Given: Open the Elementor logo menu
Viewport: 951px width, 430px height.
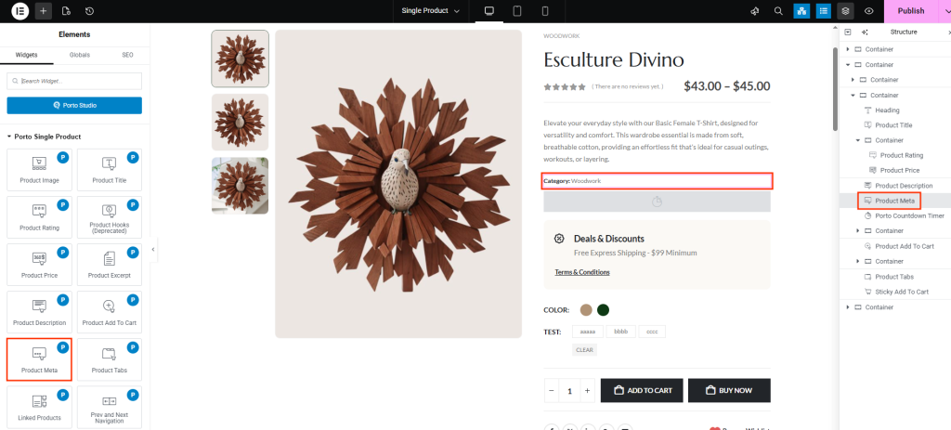Looking at the screenshot, I should pos(20,11).
